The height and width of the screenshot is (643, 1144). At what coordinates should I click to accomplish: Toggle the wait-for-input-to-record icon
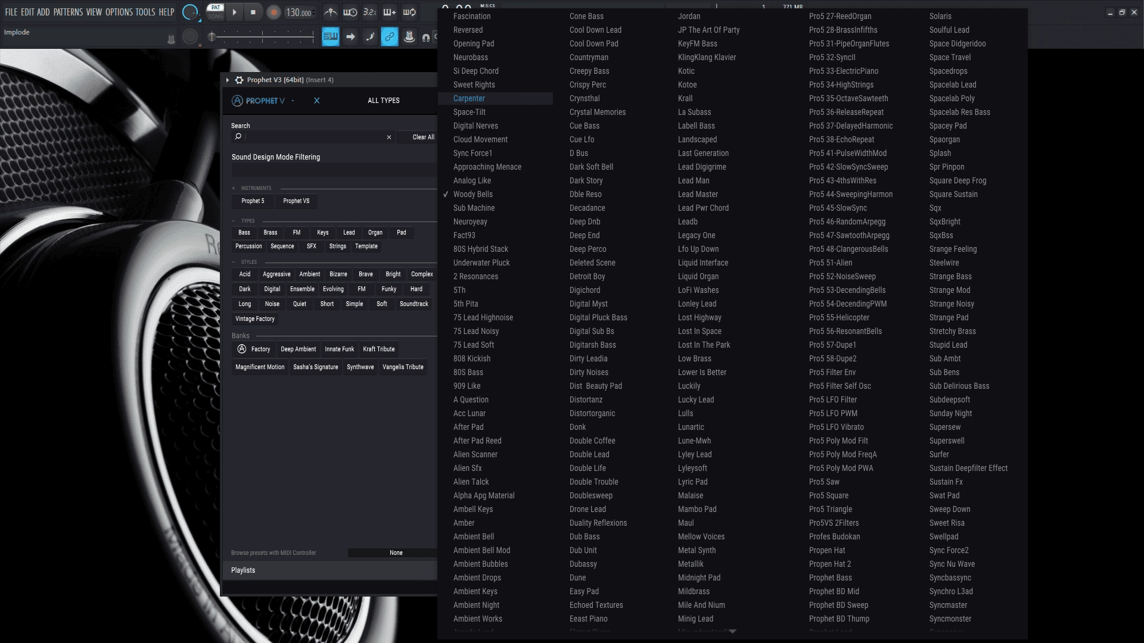pos(350,12)
